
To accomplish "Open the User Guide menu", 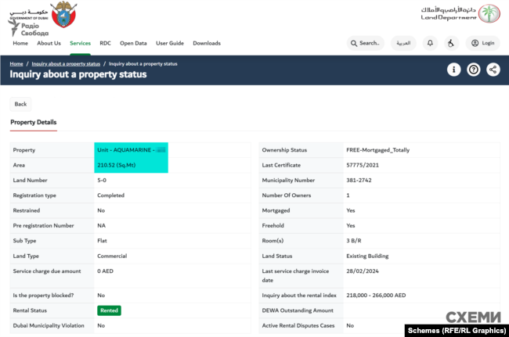I will click(169, 43).
